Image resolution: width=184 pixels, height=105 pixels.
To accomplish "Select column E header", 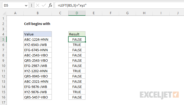I will click(x=94, y=13).
